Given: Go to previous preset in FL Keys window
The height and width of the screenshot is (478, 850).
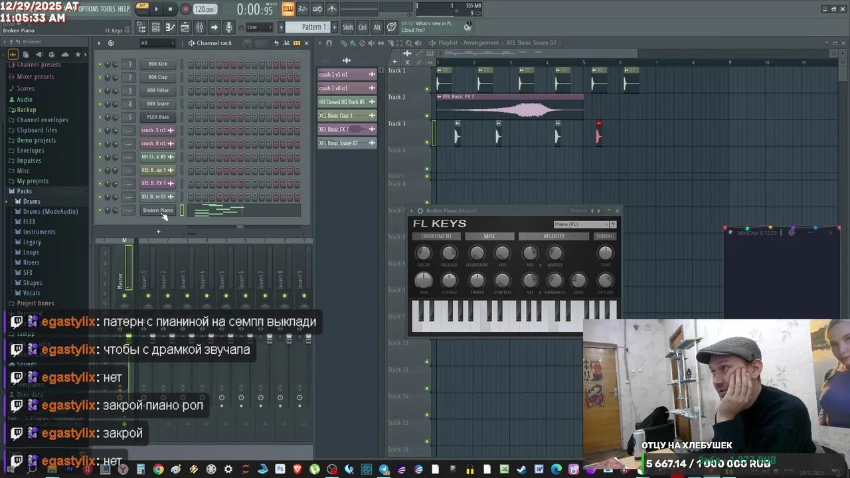Looking at the screenshot, I should coord(592,211).
